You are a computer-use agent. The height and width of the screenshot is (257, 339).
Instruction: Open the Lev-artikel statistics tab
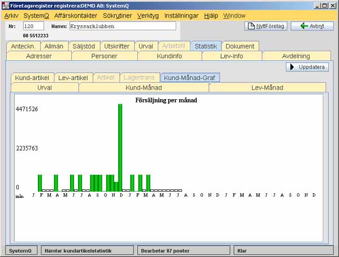click(x=73, y=78)
